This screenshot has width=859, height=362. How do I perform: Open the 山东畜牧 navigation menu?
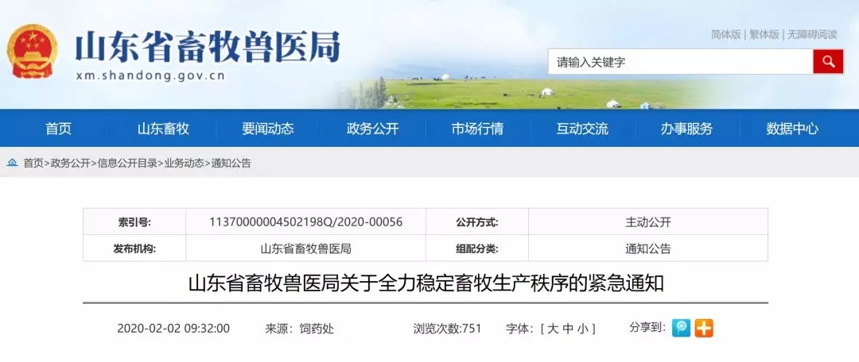(163, 129)
